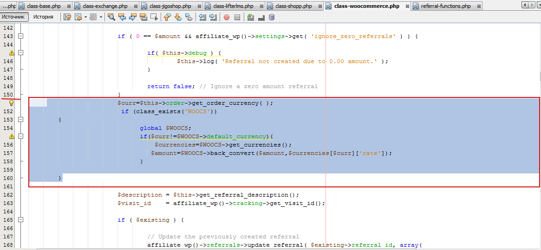Jump to the last edit location
This screenshot has height=250, width=541.
68,17
